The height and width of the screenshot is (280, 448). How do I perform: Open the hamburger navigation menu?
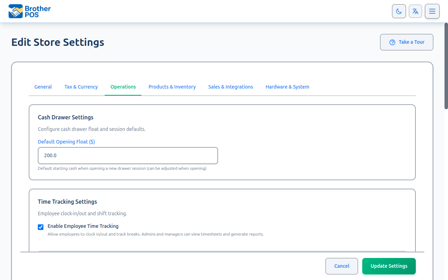(432, 11)
